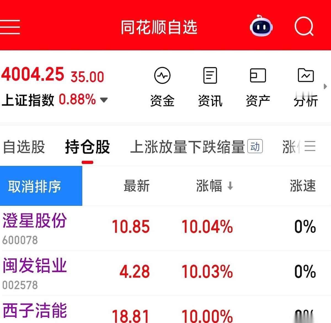Open the 上涨放量下跌缩量 tab
Viewport: 331px width, 323px height.
tap(188, 147)
